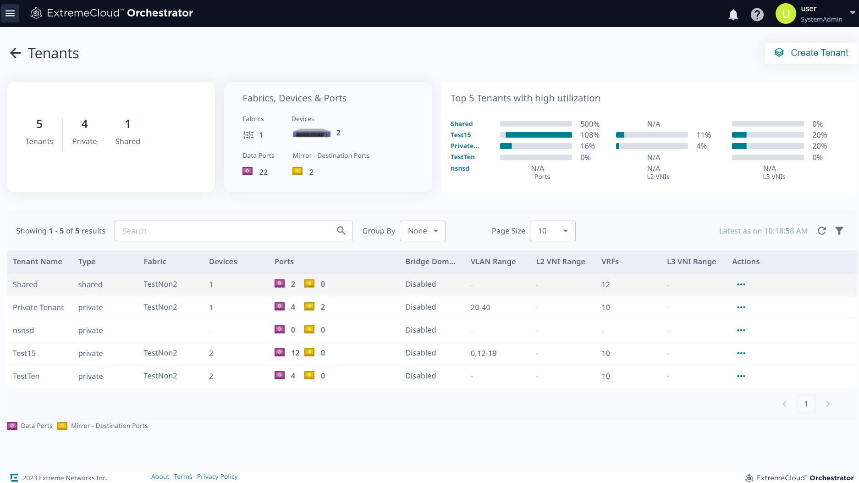Viewport: 859px width, 483px height.
Task: Open actions menu for nsnsd tenant
Action: (x=741, y=330)
